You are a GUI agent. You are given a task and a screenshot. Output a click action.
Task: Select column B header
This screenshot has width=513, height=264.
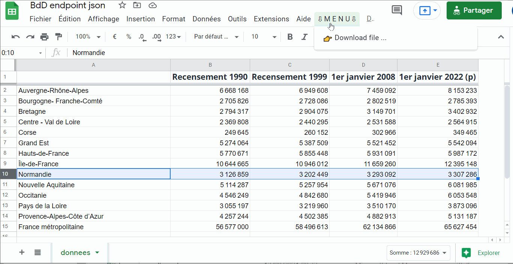pyautogui.click(x=210, y=65)
